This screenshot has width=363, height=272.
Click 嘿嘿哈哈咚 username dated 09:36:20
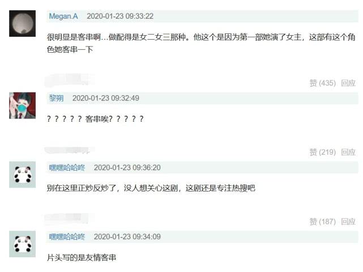point(67,168)
